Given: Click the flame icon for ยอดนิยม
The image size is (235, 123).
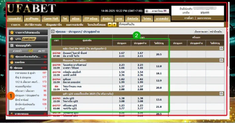Looking at the screenshot, I should pyautogui.click(x=12, y=62).
